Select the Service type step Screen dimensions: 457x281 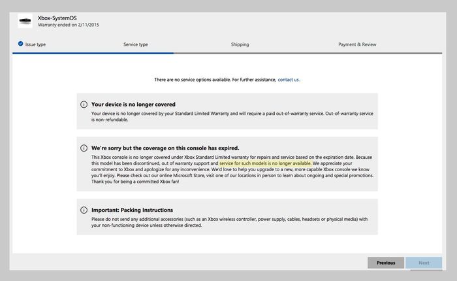[136, 44]
